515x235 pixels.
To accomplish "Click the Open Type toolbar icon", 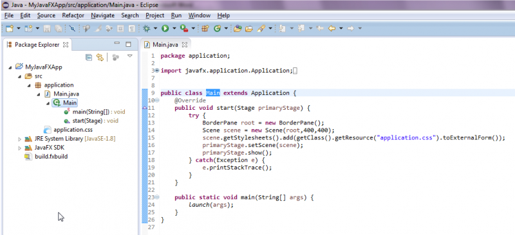I will point(238,29).
